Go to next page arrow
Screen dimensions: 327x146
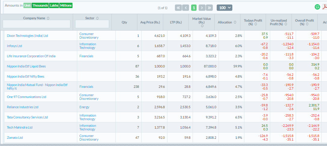[202, 8]
